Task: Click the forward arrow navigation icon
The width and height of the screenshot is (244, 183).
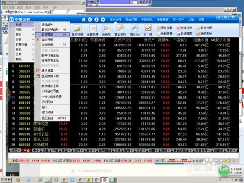Action: click(97, 20)
